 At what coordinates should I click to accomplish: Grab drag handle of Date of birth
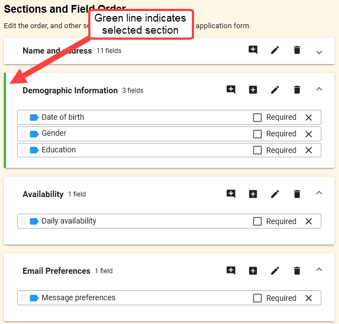coord(23,118)
